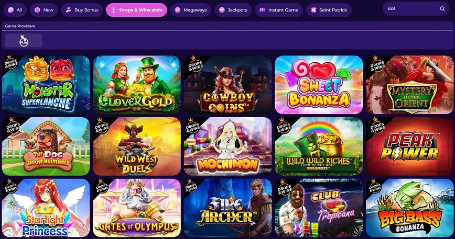Switch to the All games tab
Viewport: 455px width, 239px height.
[15, 10]
